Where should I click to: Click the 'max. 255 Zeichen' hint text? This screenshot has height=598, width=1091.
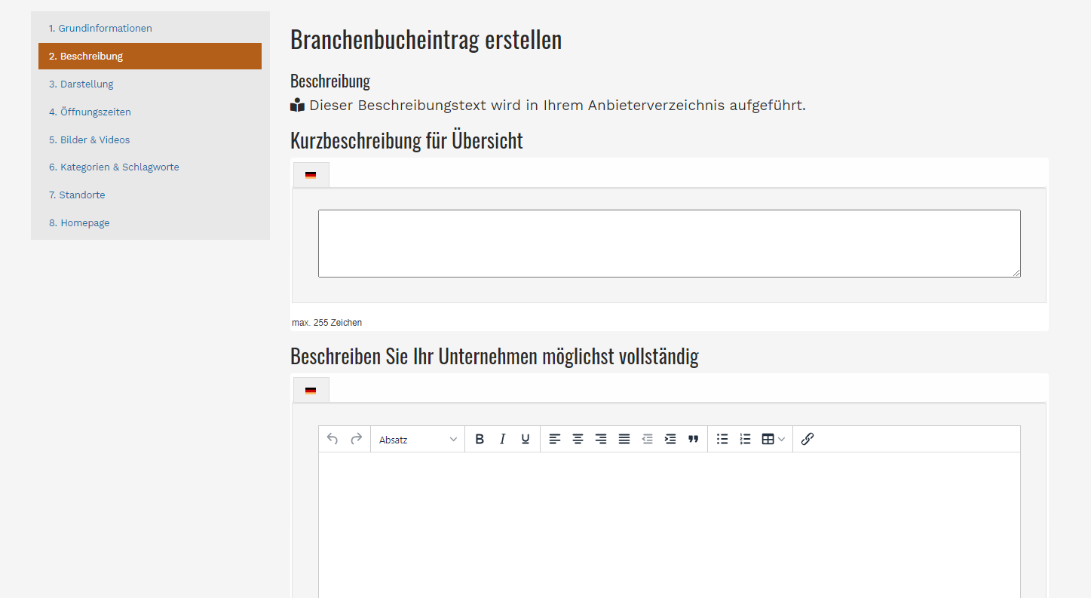(326, 323)
